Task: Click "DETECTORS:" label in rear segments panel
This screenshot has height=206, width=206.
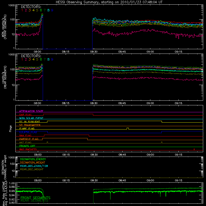Action: 31,56
